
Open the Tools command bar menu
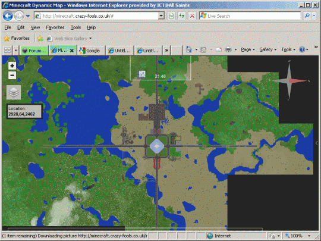(x=288, y=49)
